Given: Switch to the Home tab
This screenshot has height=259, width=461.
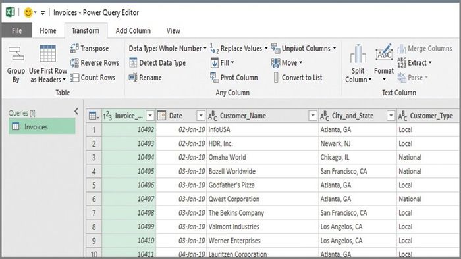Looking at the screenshot, I should point(48,30).
